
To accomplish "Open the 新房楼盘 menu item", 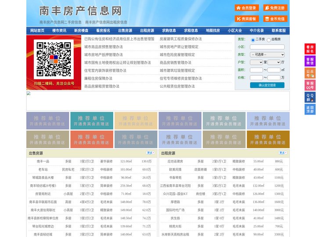I will [81, 31].
